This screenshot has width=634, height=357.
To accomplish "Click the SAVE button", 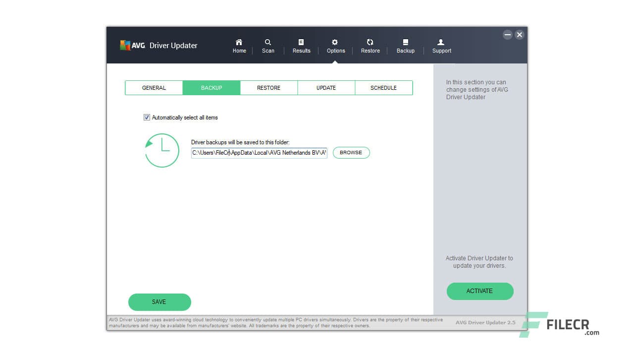I will pyautogui.click(x=159, y=302).
